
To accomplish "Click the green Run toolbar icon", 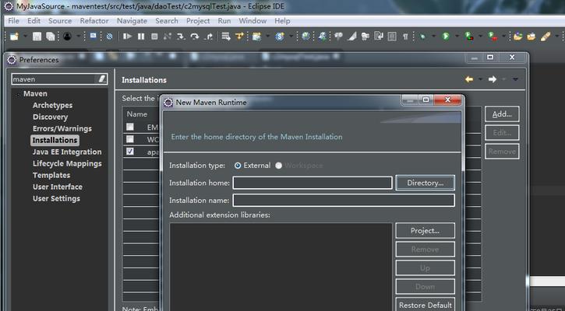I will click(446, 37).
